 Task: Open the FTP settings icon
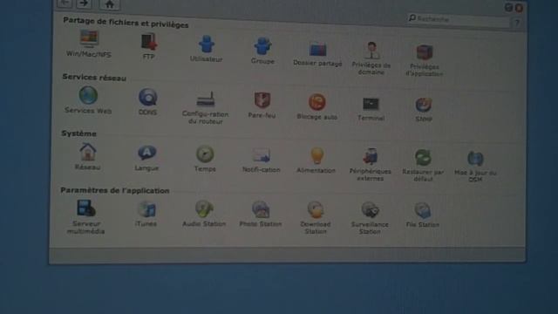click(x=149, y=46)
